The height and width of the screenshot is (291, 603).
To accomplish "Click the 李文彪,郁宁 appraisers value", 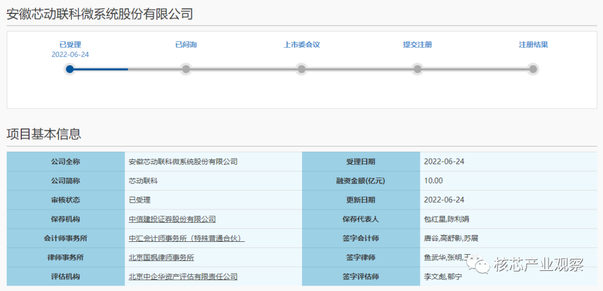I will (x=443, y=277).
